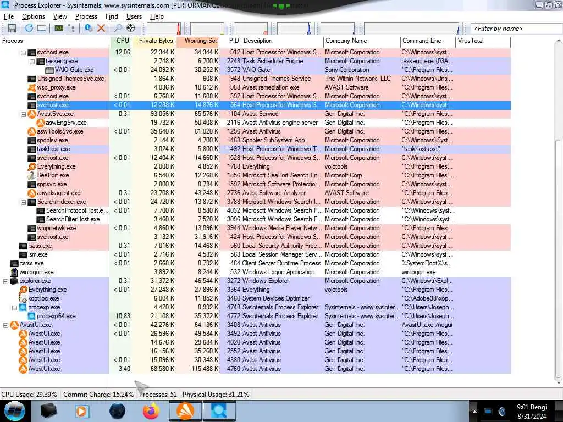Open the Process menu
This screenshot has width=563, height=422.
coord(86,16)
